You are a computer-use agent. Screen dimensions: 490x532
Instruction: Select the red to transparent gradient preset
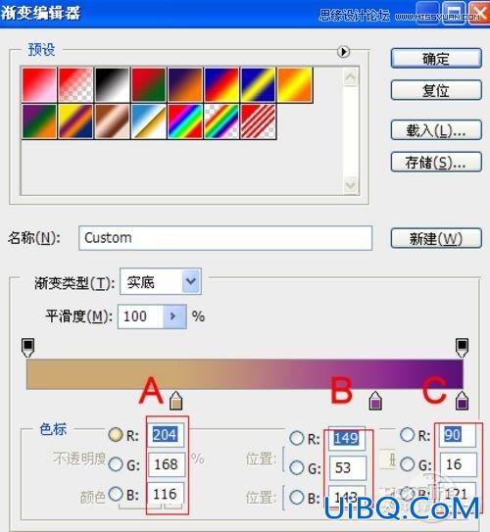75,85
